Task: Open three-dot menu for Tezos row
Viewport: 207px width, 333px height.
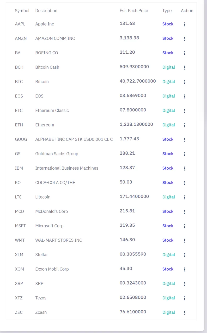Action: coord(185,299)
